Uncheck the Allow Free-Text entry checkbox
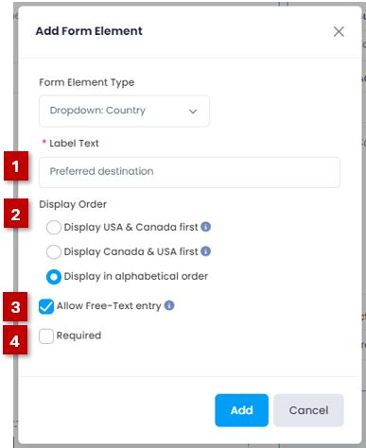 46,306
